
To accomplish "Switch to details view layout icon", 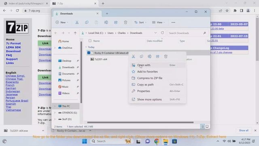I will coord(202,127).
